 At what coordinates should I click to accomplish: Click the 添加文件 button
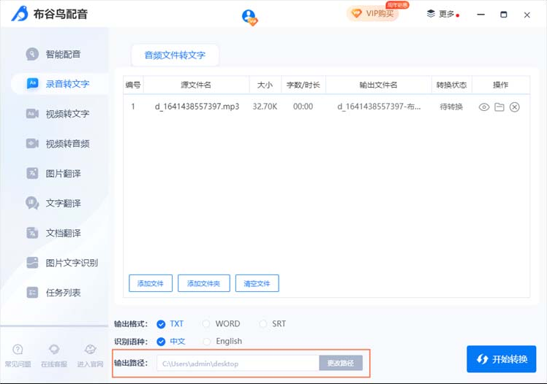click(151, 283)
